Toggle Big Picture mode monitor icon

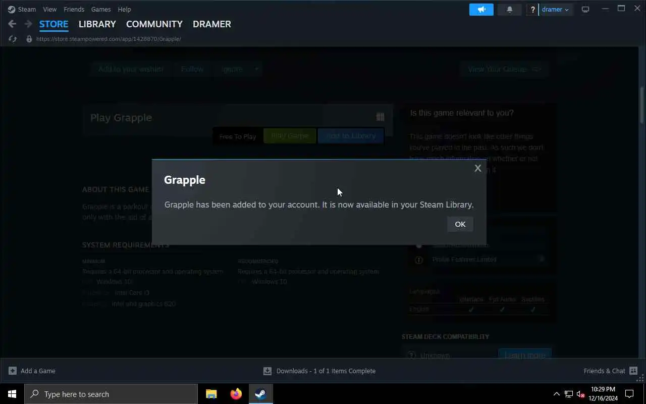(585, 9)
